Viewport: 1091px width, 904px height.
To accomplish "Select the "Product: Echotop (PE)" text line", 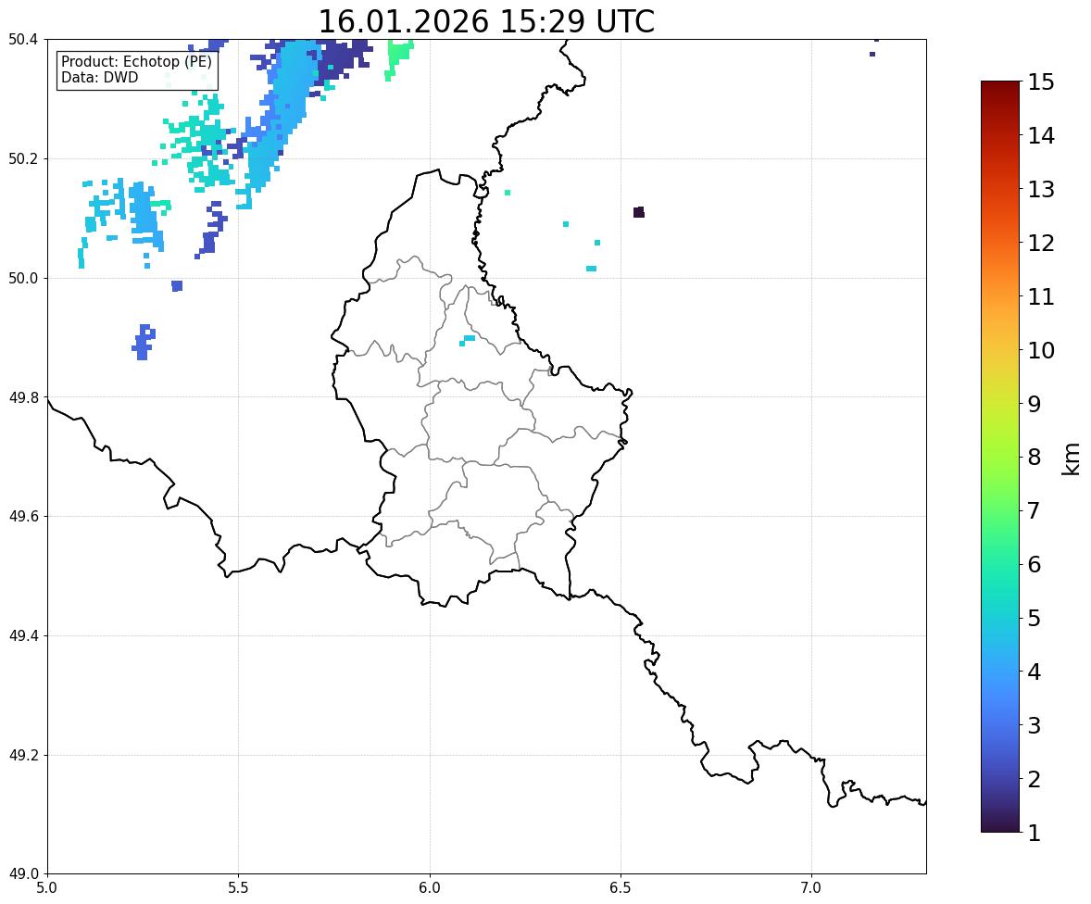I will coord(136,62).
